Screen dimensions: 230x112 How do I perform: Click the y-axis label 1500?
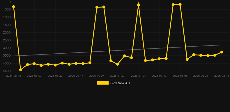coord(7,25)
